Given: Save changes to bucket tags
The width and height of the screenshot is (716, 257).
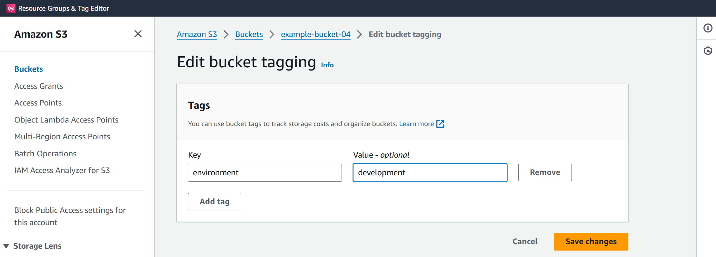Looking at the screenshot, I should point(591,242).
